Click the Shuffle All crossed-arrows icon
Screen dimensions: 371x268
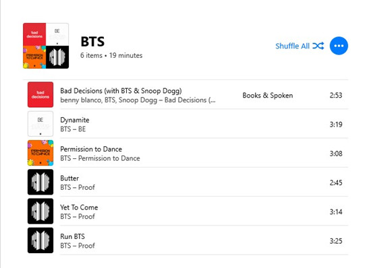(318, 46)
